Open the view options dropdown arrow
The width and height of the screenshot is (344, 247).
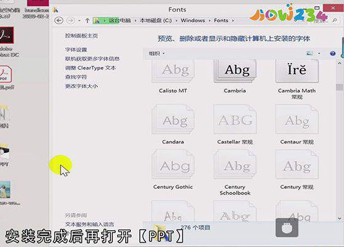point(319,53)
